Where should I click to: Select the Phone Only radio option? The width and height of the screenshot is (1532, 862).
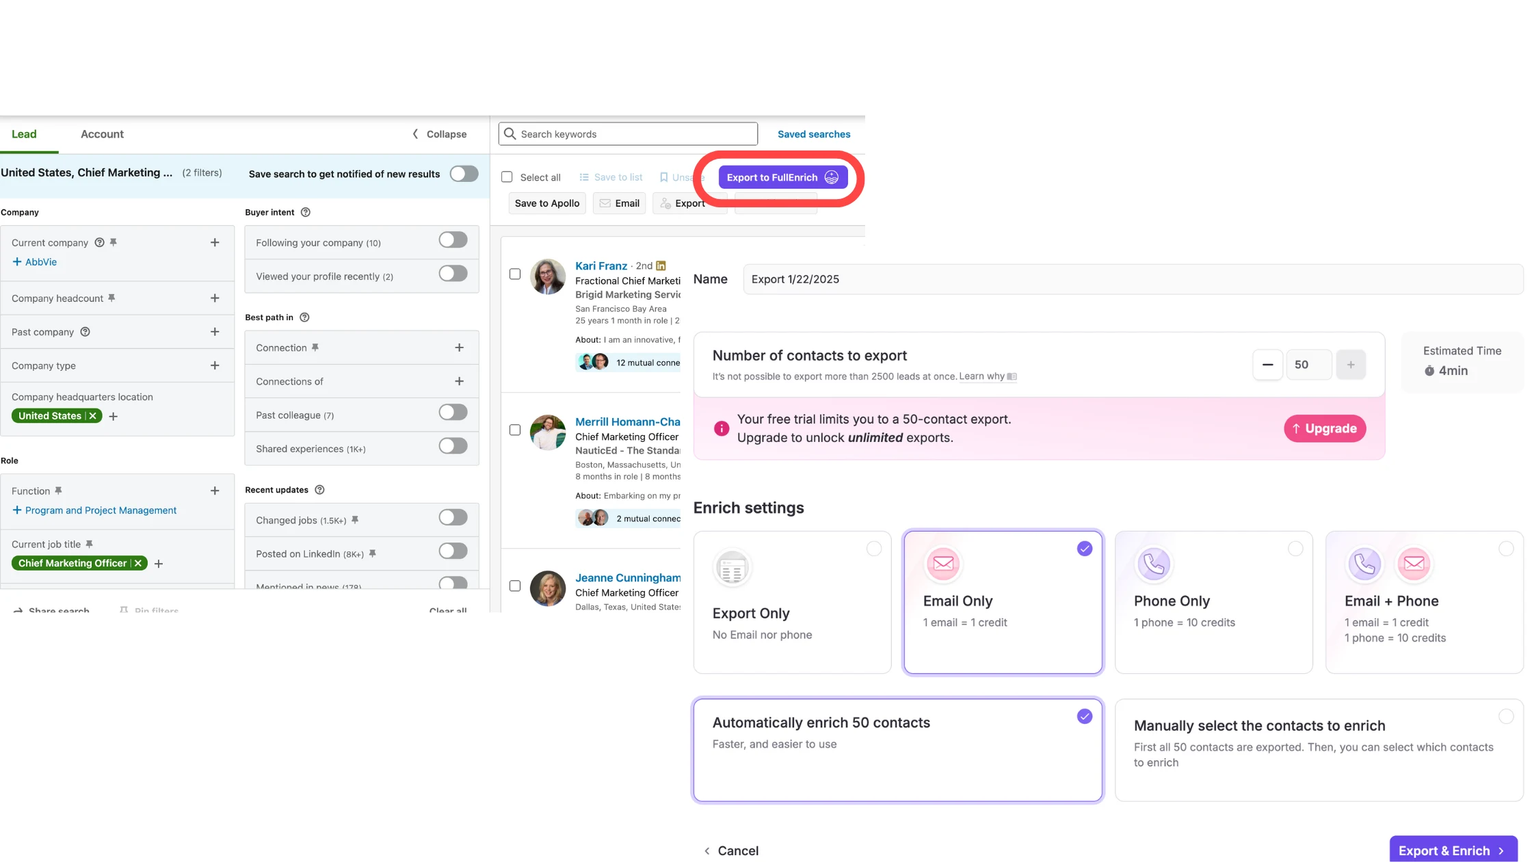pos(1295,549)
